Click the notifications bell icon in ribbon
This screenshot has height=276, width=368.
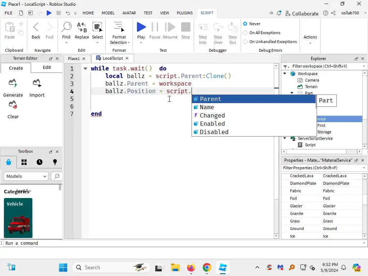pos(279,13)
